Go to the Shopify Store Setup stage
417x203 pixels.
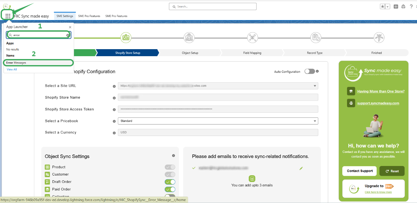[x=127, y=53]
